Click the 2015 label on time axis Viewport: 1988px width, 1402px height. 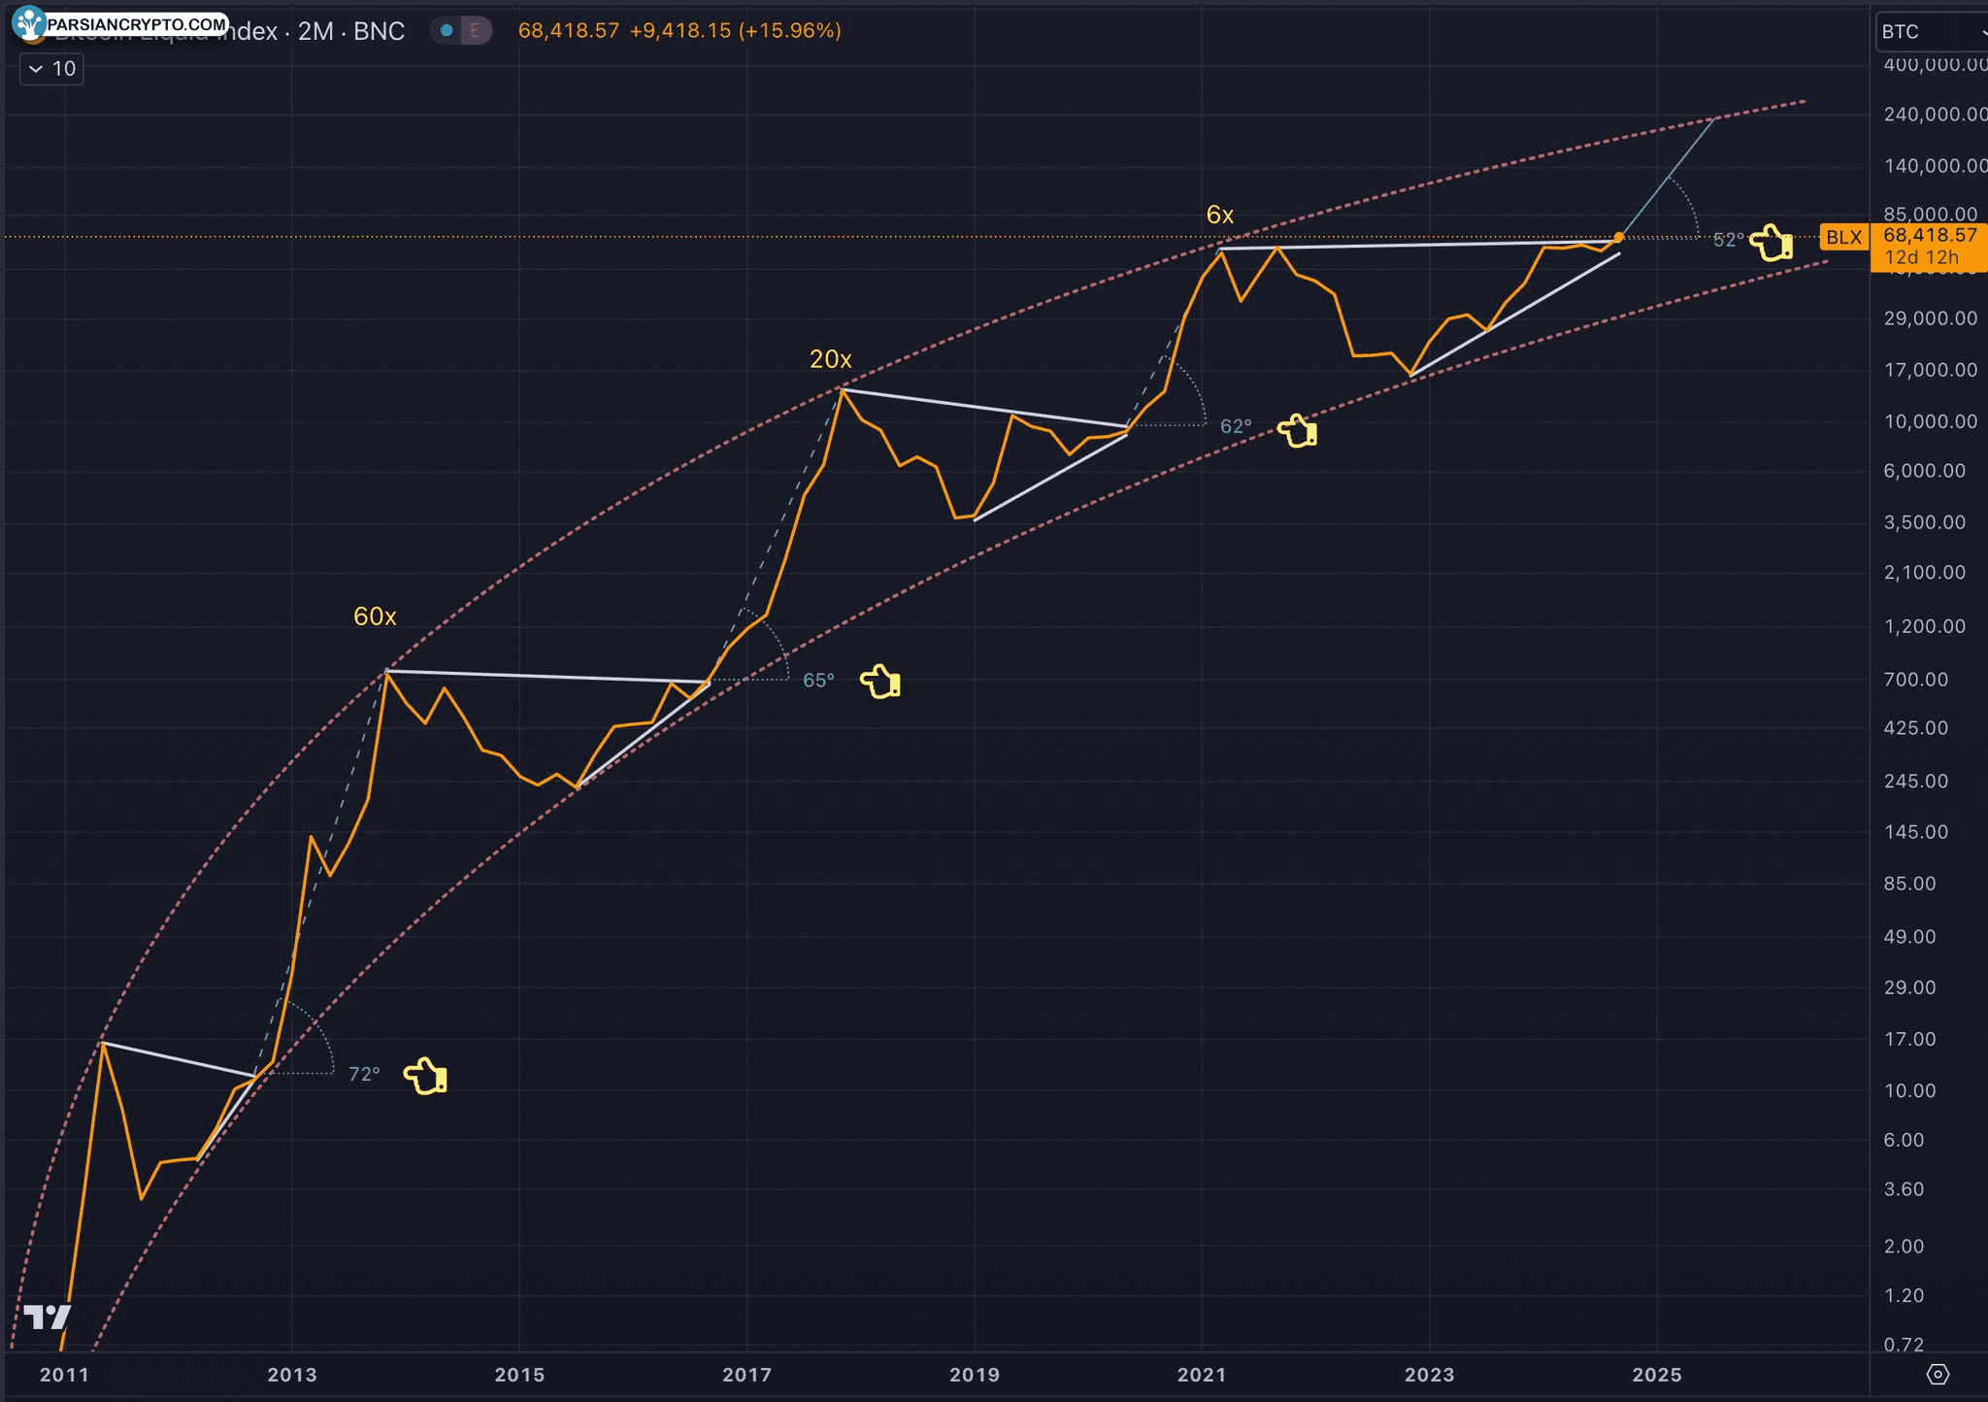click(519, 1375)
